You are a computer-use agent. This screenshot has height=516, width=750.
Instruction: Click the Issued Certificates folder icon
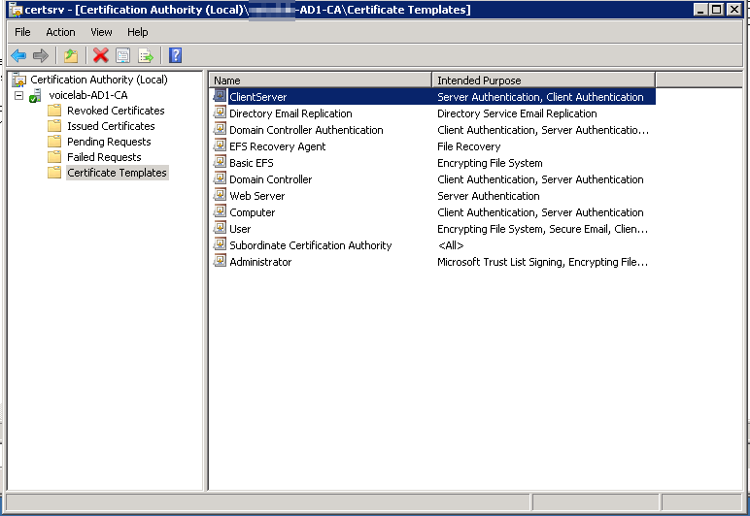pos(54,126)
